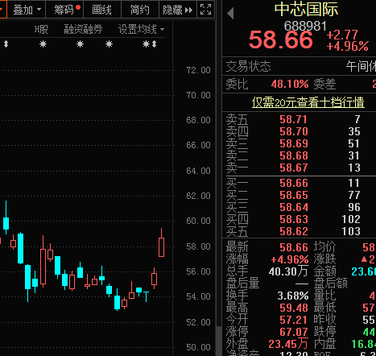Click the 筹码 chip distribution button
376x356 pixels.
[65, 10]
